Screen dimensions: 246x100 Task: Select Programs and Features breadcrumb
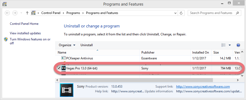[x=102, y=13]
